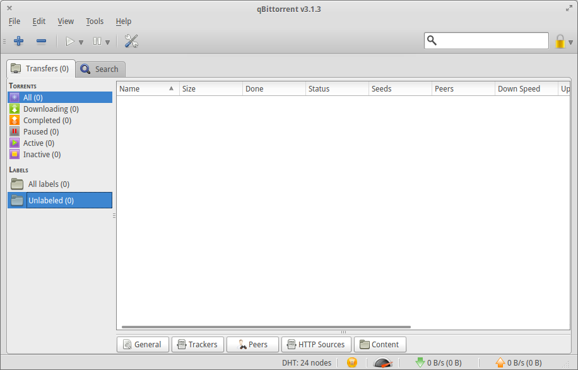
Task: Select the Inactive (0) filter
Action: 60,155
